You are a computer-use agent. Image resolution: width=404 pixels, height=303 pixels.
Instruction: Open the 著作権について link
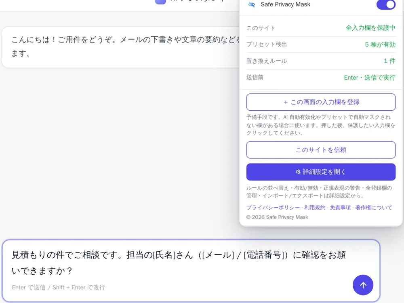point(374,208)
